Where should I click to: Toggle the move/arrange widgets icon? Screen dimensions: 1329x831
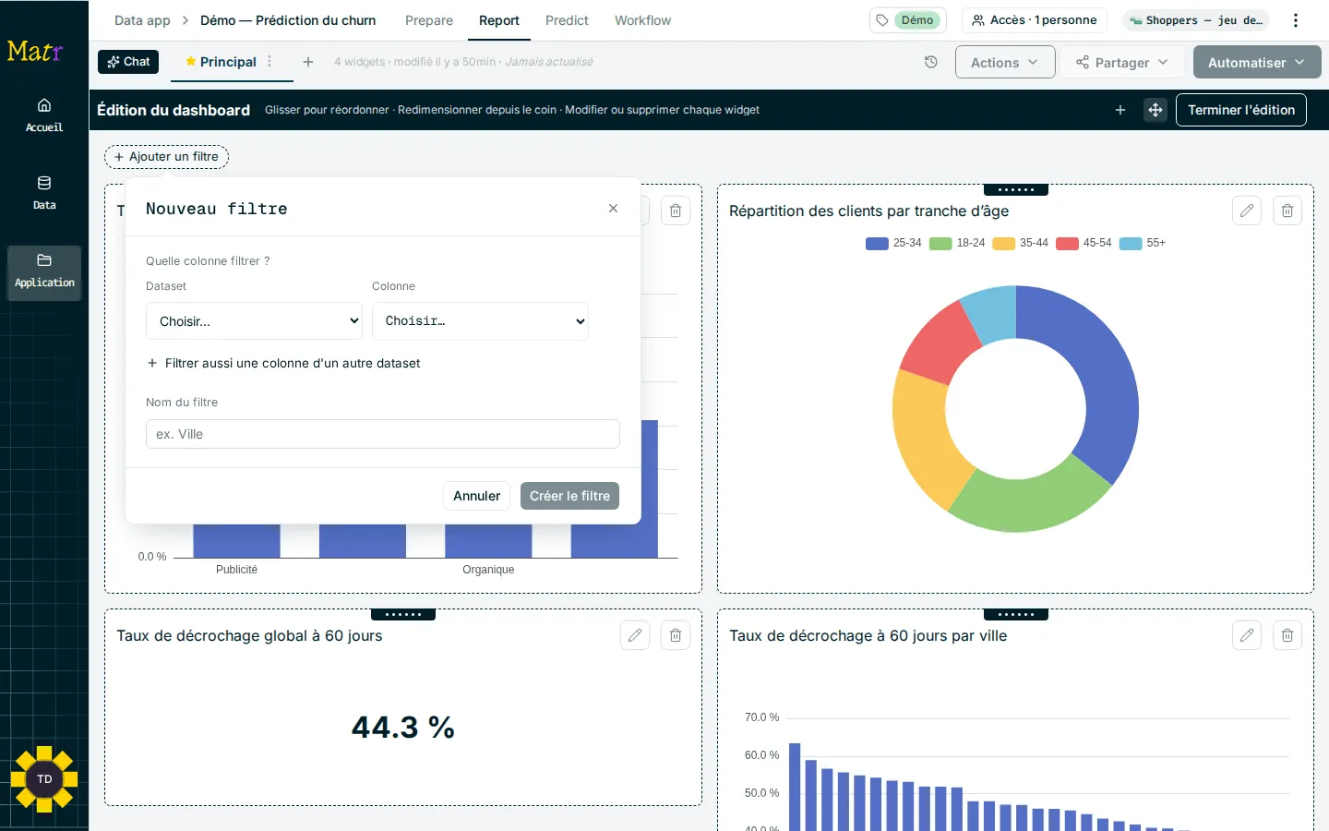(x=1155, y=110)
